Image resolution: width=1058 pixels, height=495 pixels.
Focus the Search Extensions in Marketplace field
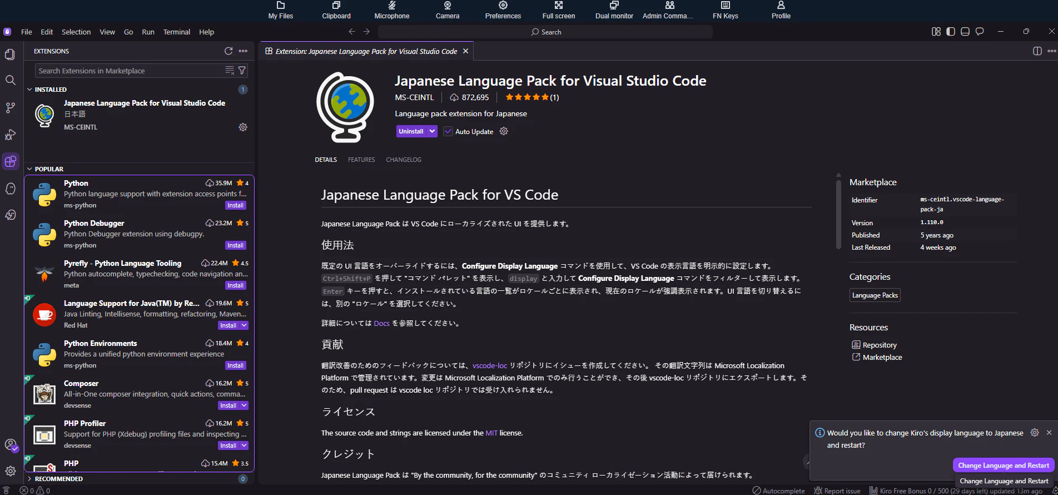click(130, 71)
